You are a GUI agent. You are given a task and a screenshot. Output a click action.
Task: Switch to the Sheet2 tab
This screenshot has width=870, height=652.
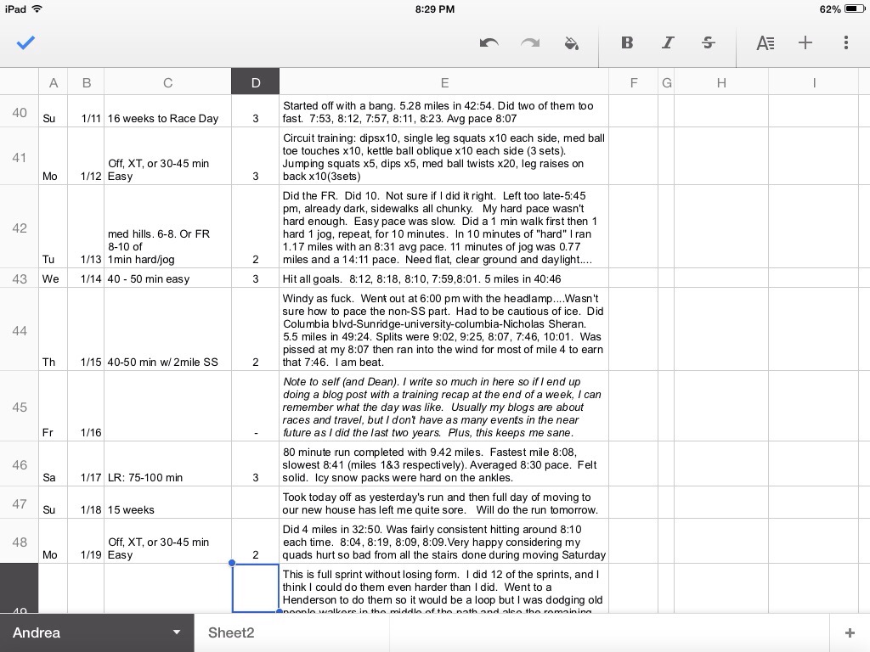(x=231, y=632)
